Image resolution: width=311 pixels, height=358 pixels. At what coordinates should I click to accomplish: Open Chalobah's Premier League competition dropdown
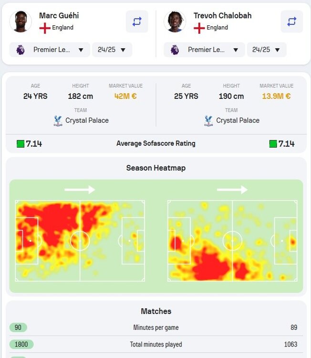coord(204,50)
